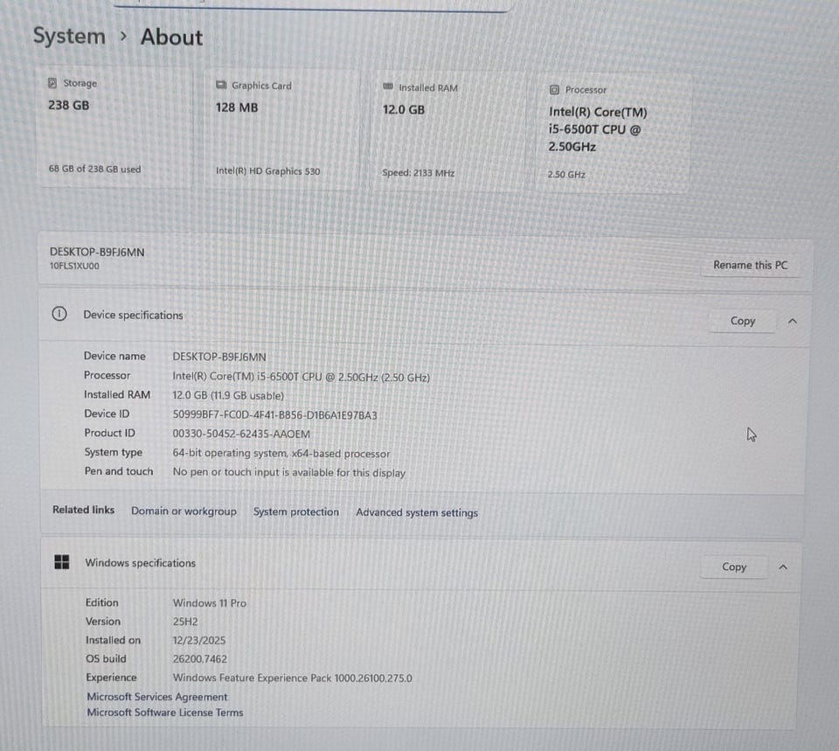
Task: Click the '68 GB of 238 GB used' text
Action: point(94,169)
